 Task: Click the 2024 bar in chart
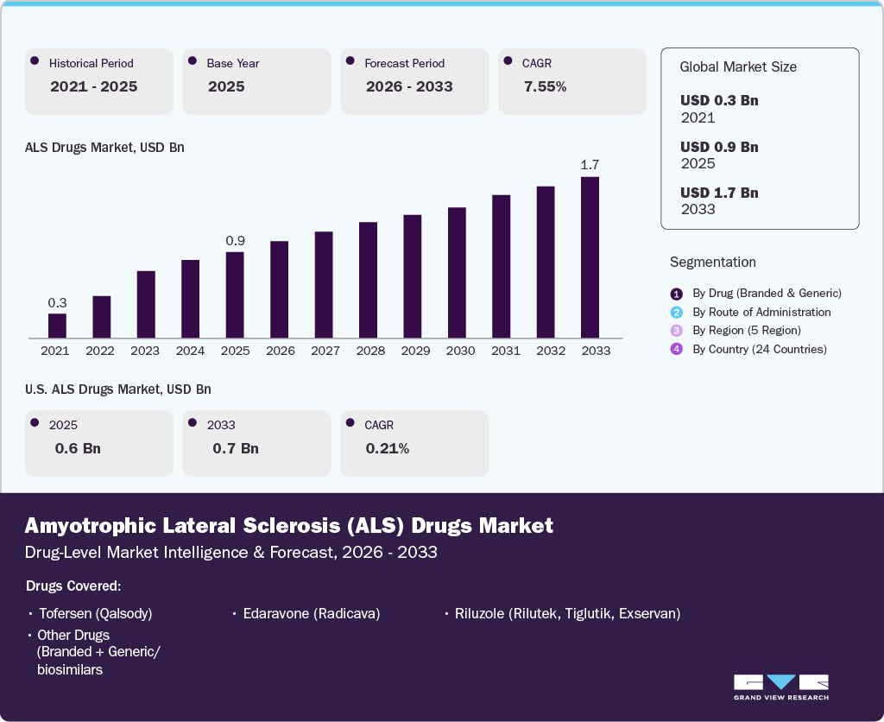(x=191, y=299)
